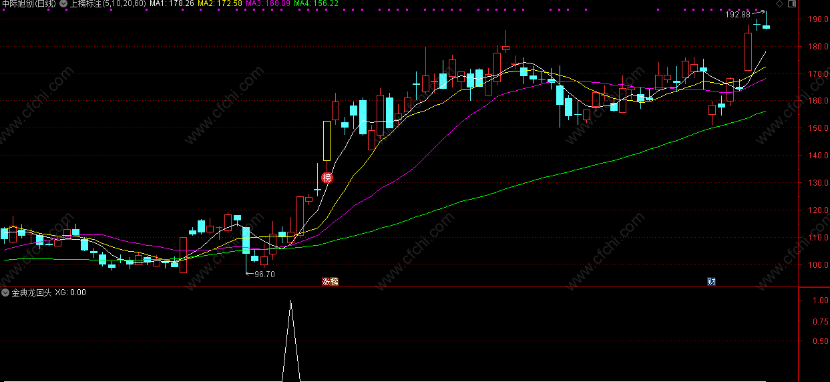Toggle the side panel icon at top right
Viewport: 830px width, 382px height.
click(x=792, y=3)
